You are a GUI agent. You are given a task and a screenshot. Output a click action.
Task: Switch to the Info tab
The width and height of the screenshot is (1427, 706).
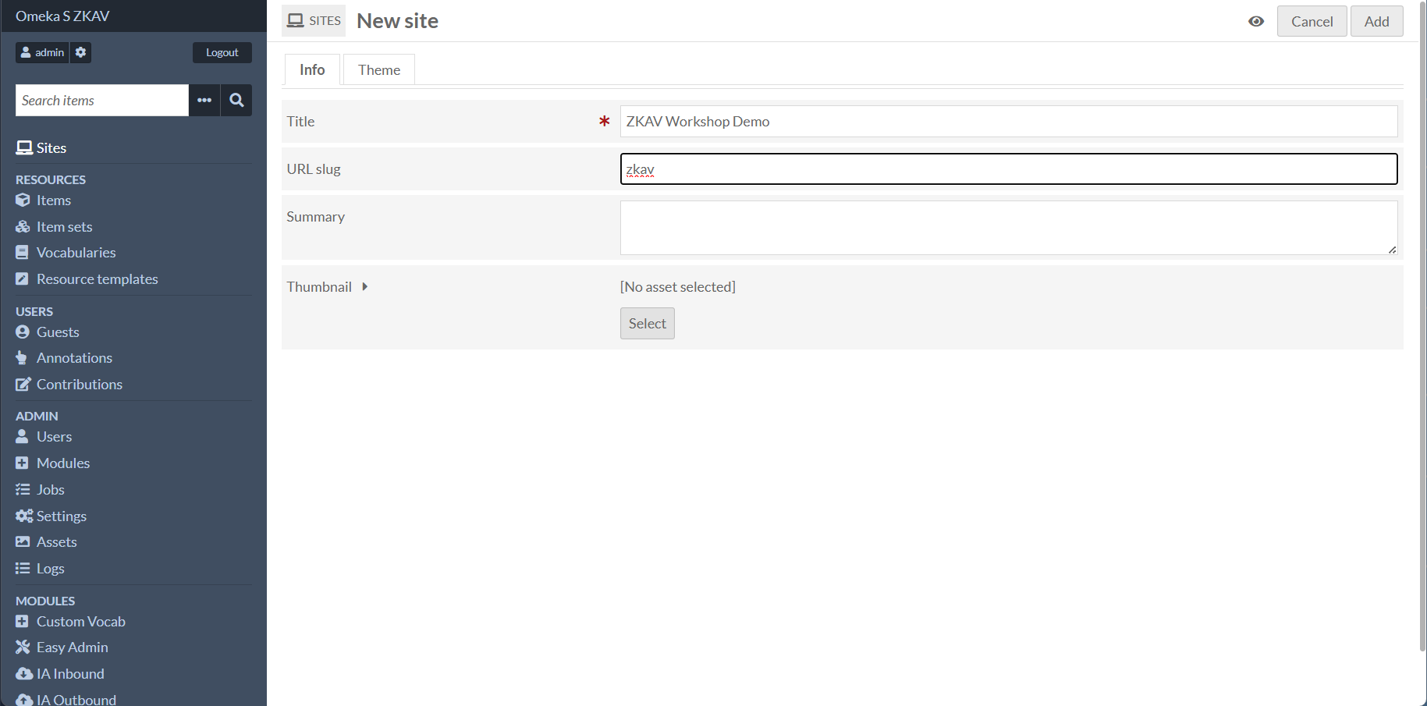point(312,70)
